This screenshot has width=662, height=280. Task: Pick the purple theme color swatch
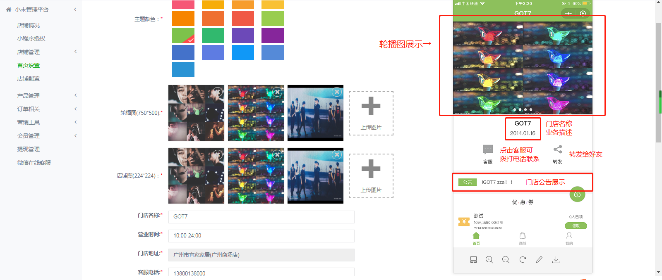point(273,36)
